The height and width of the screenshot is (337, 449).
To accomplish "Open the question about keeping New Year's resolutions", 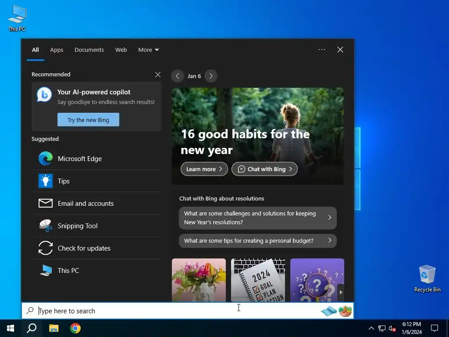I will click(258, 218).
